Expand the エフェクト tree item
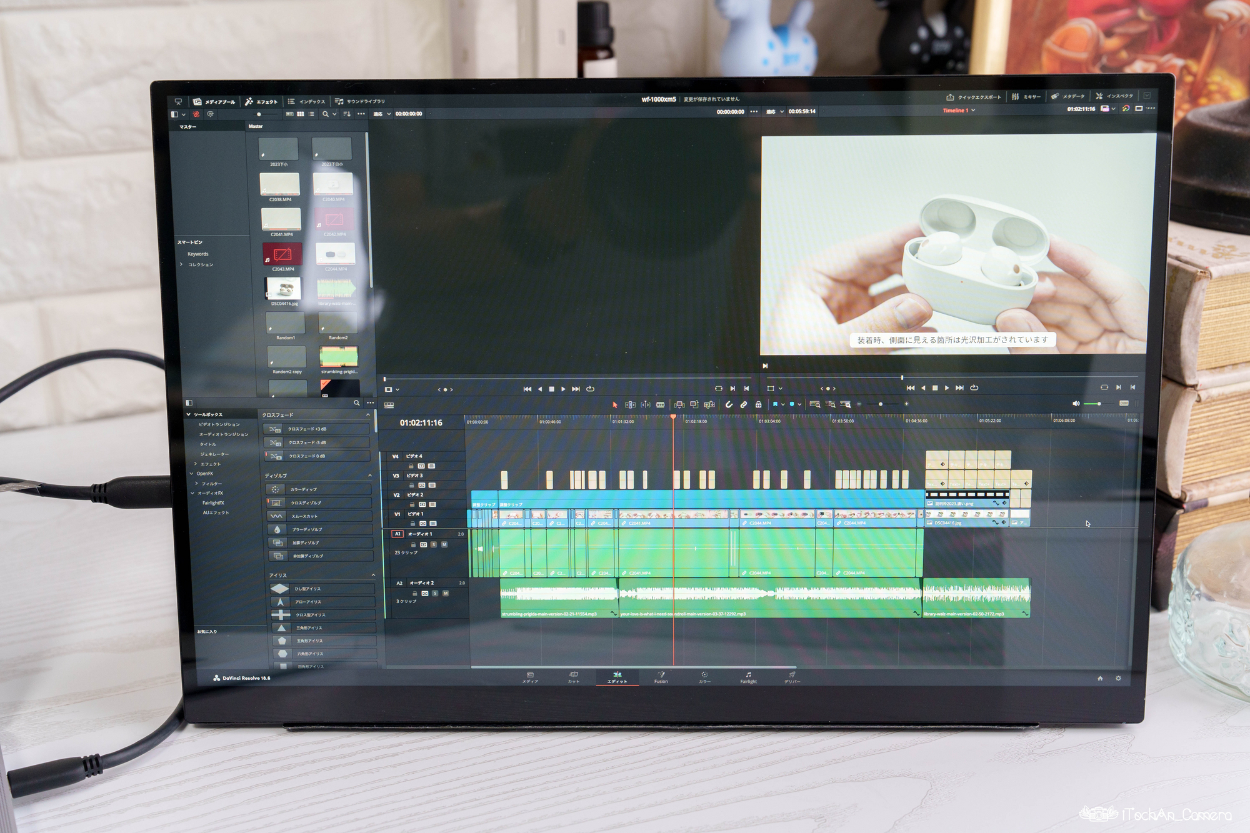Image resolution: width=1250 pixels, height=833 pixels. pos(196,464)
